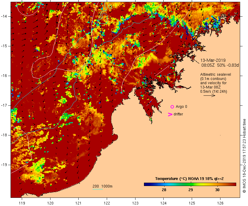248x206 pixels.
Task: Click 'Temperature (°C) NOAA 19 18% ql>=2' title
Action: [x=189, y=179]
